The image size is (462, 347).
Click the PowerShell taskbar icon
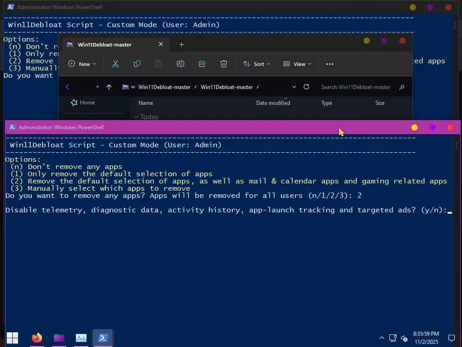(103, 338)
